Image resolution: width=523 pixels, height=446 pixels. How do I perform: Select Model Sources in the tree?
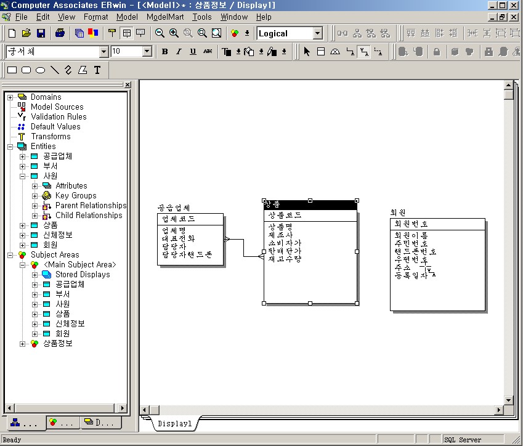[x=57, y=107]
